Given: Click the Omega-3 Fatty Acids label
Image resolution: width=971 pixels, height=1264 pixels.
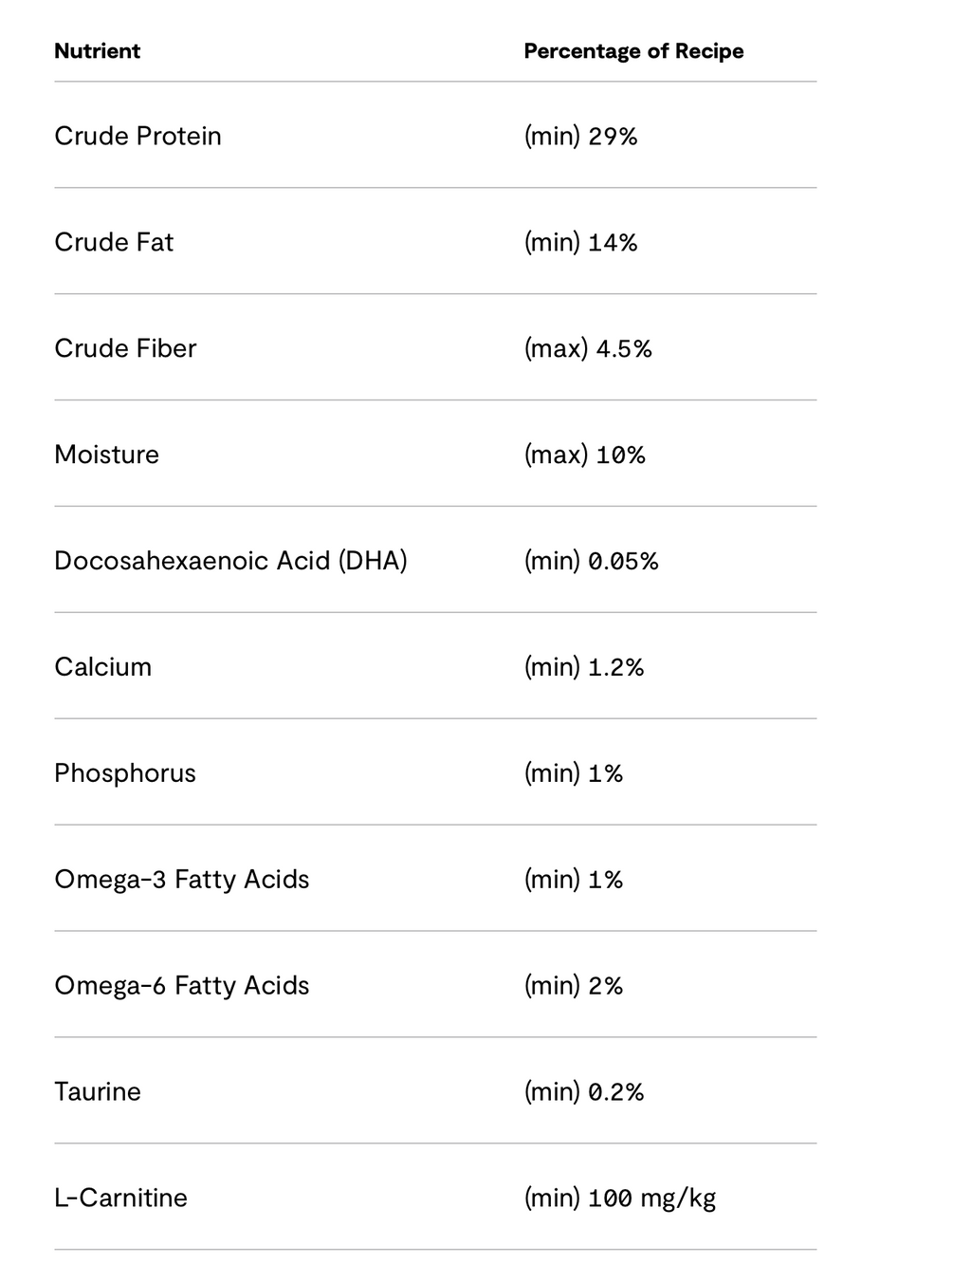Looking at the screenshot, I should pos(182,880).
